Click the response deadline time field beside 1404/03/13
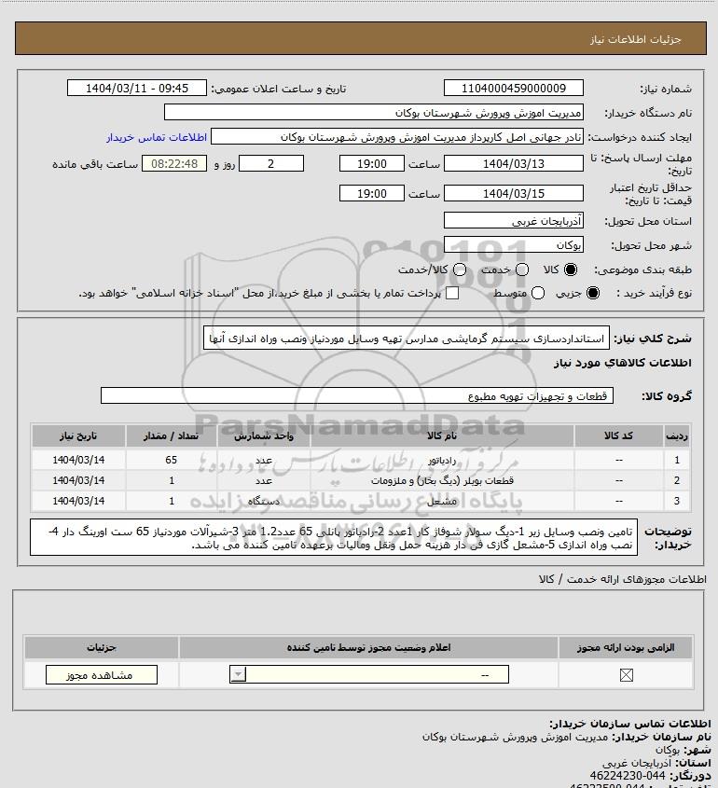The height and width of the screenshot is (788, 718). 372,163
